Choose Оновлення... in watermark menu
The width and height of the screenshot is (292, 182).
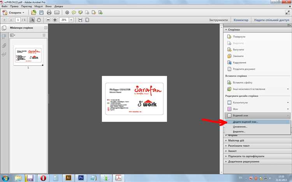tap(257, 127)
